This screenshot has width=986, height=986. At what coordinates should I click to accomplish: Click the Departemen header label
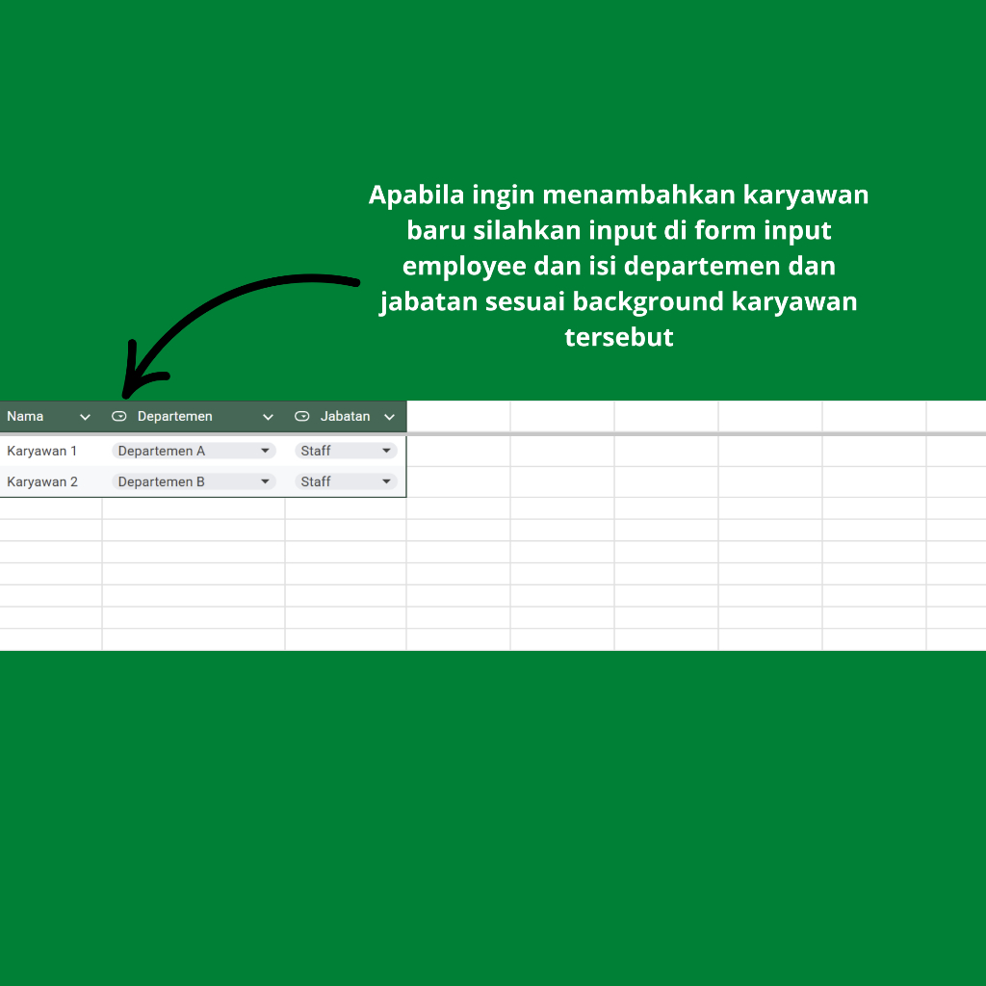(175, 416)
